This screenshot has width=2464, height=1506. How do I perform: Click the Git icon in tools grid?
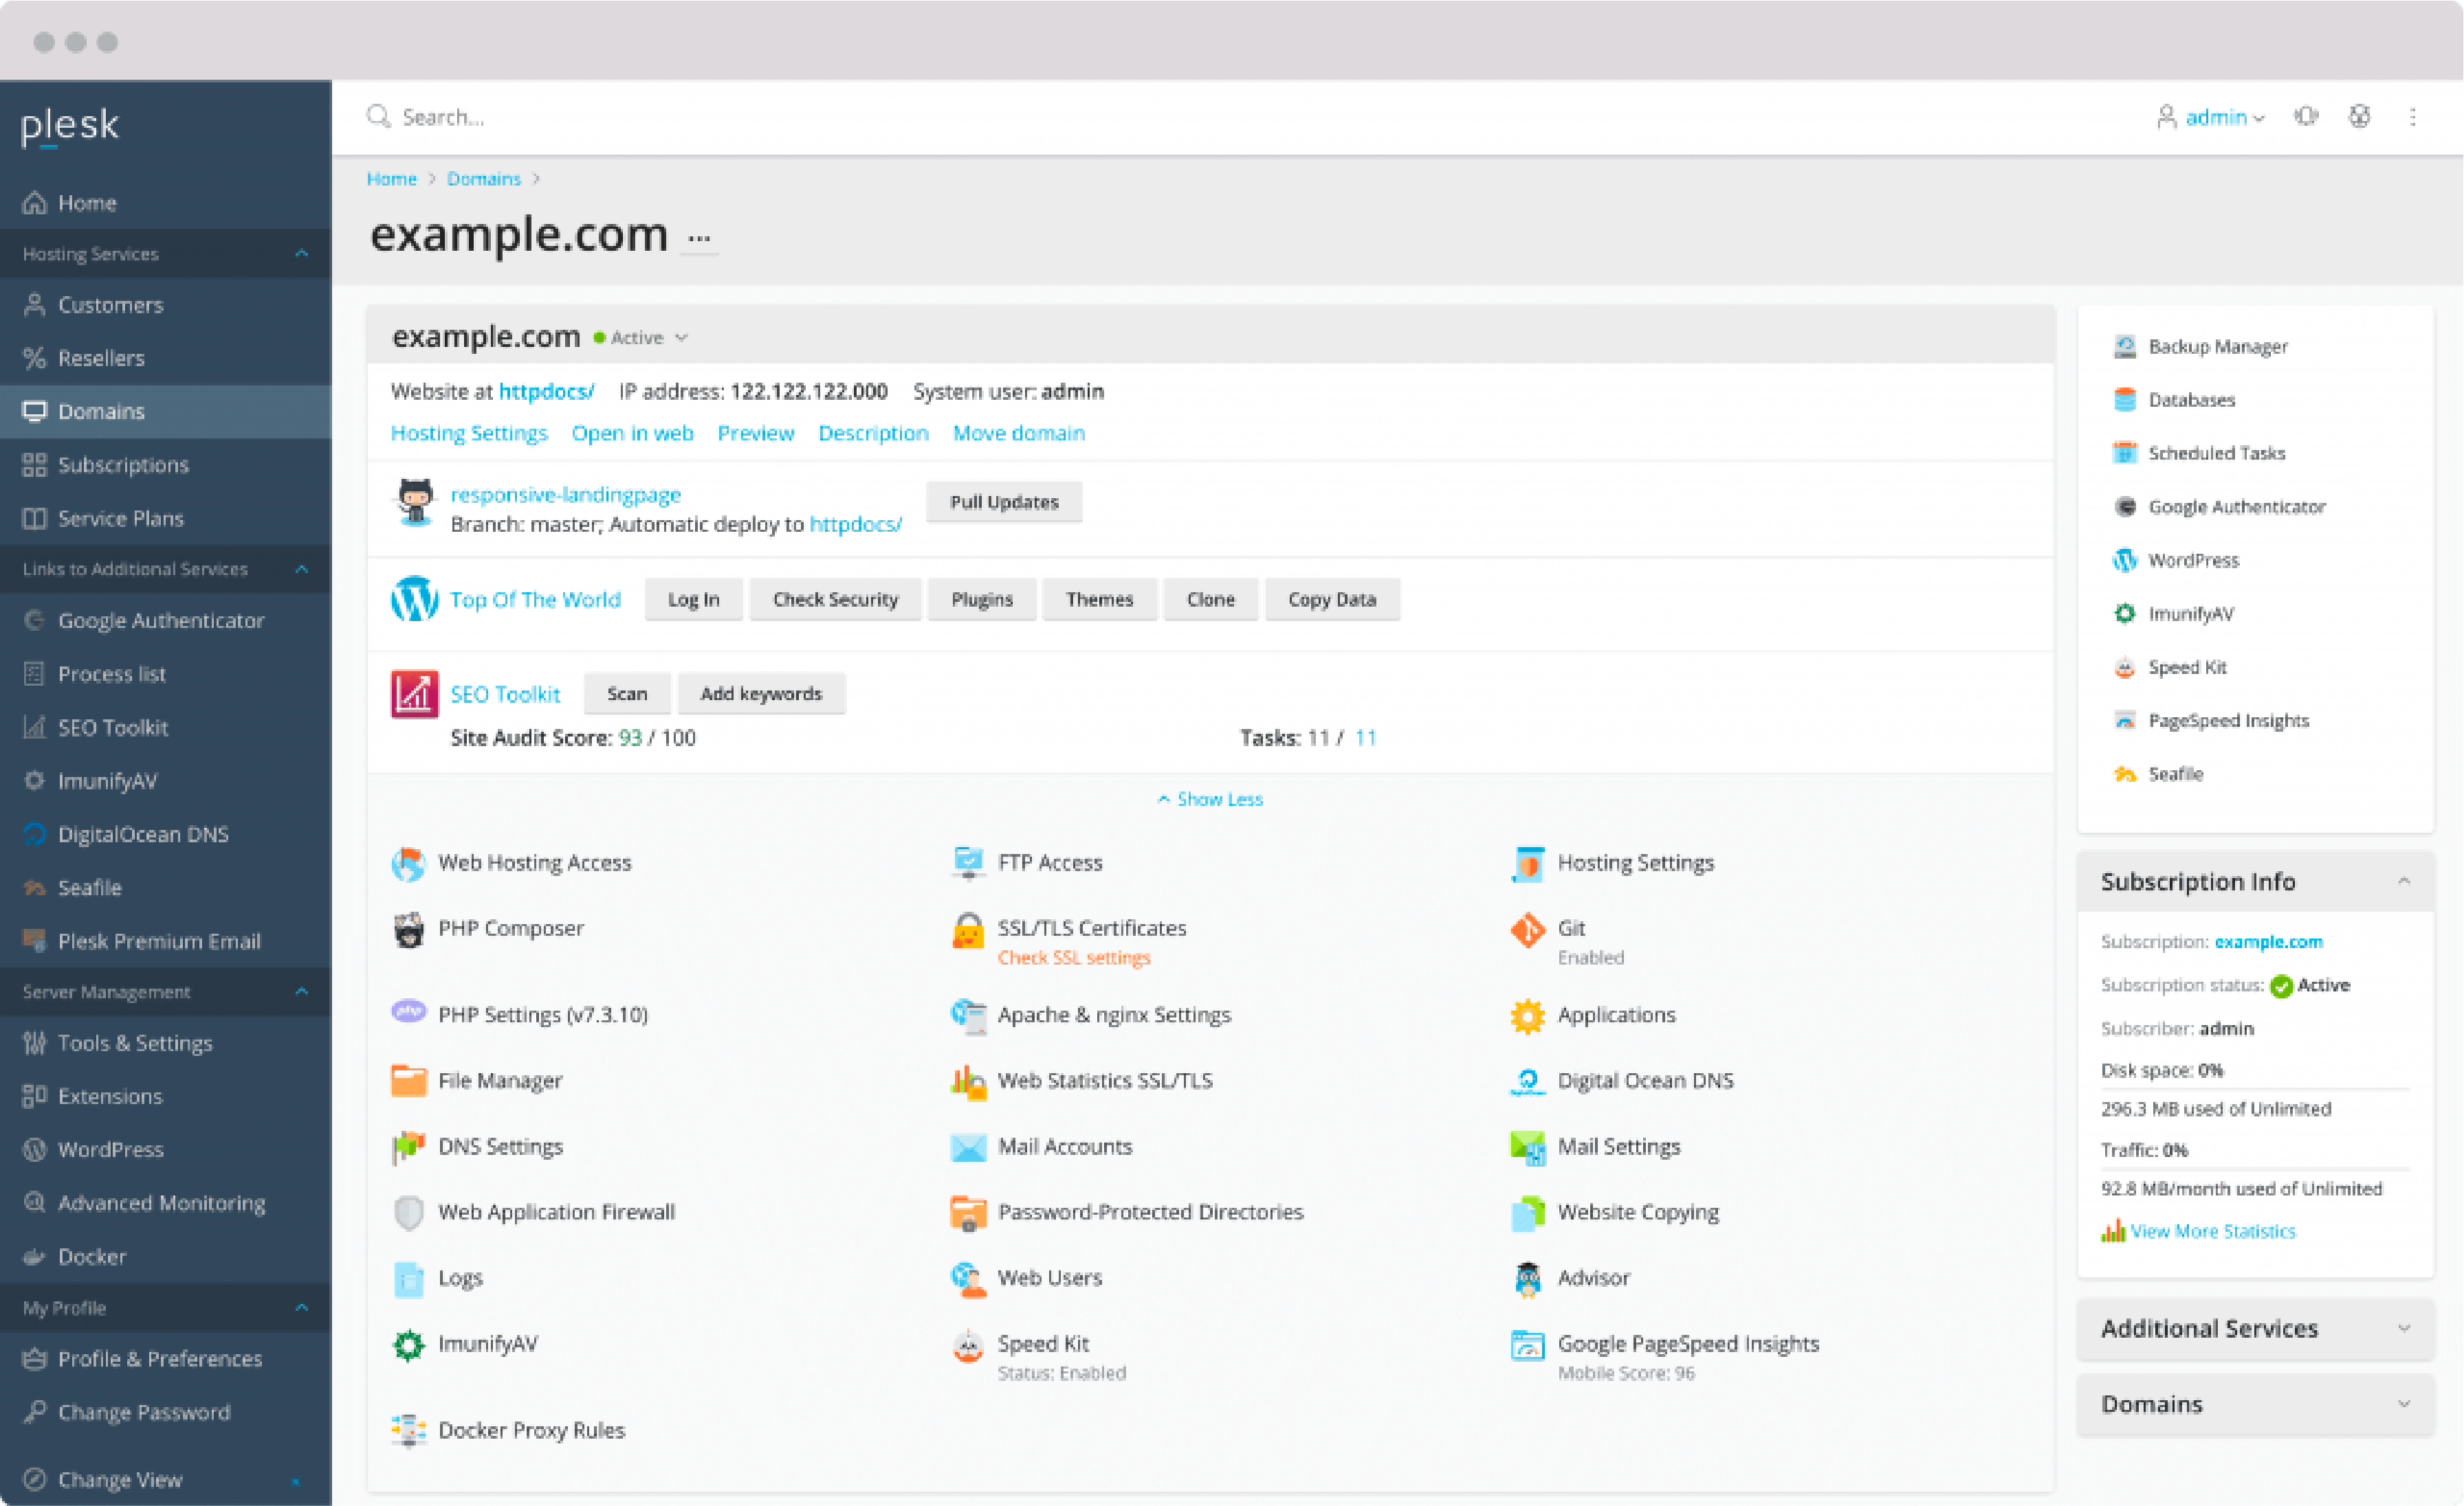click(1526, 929)
